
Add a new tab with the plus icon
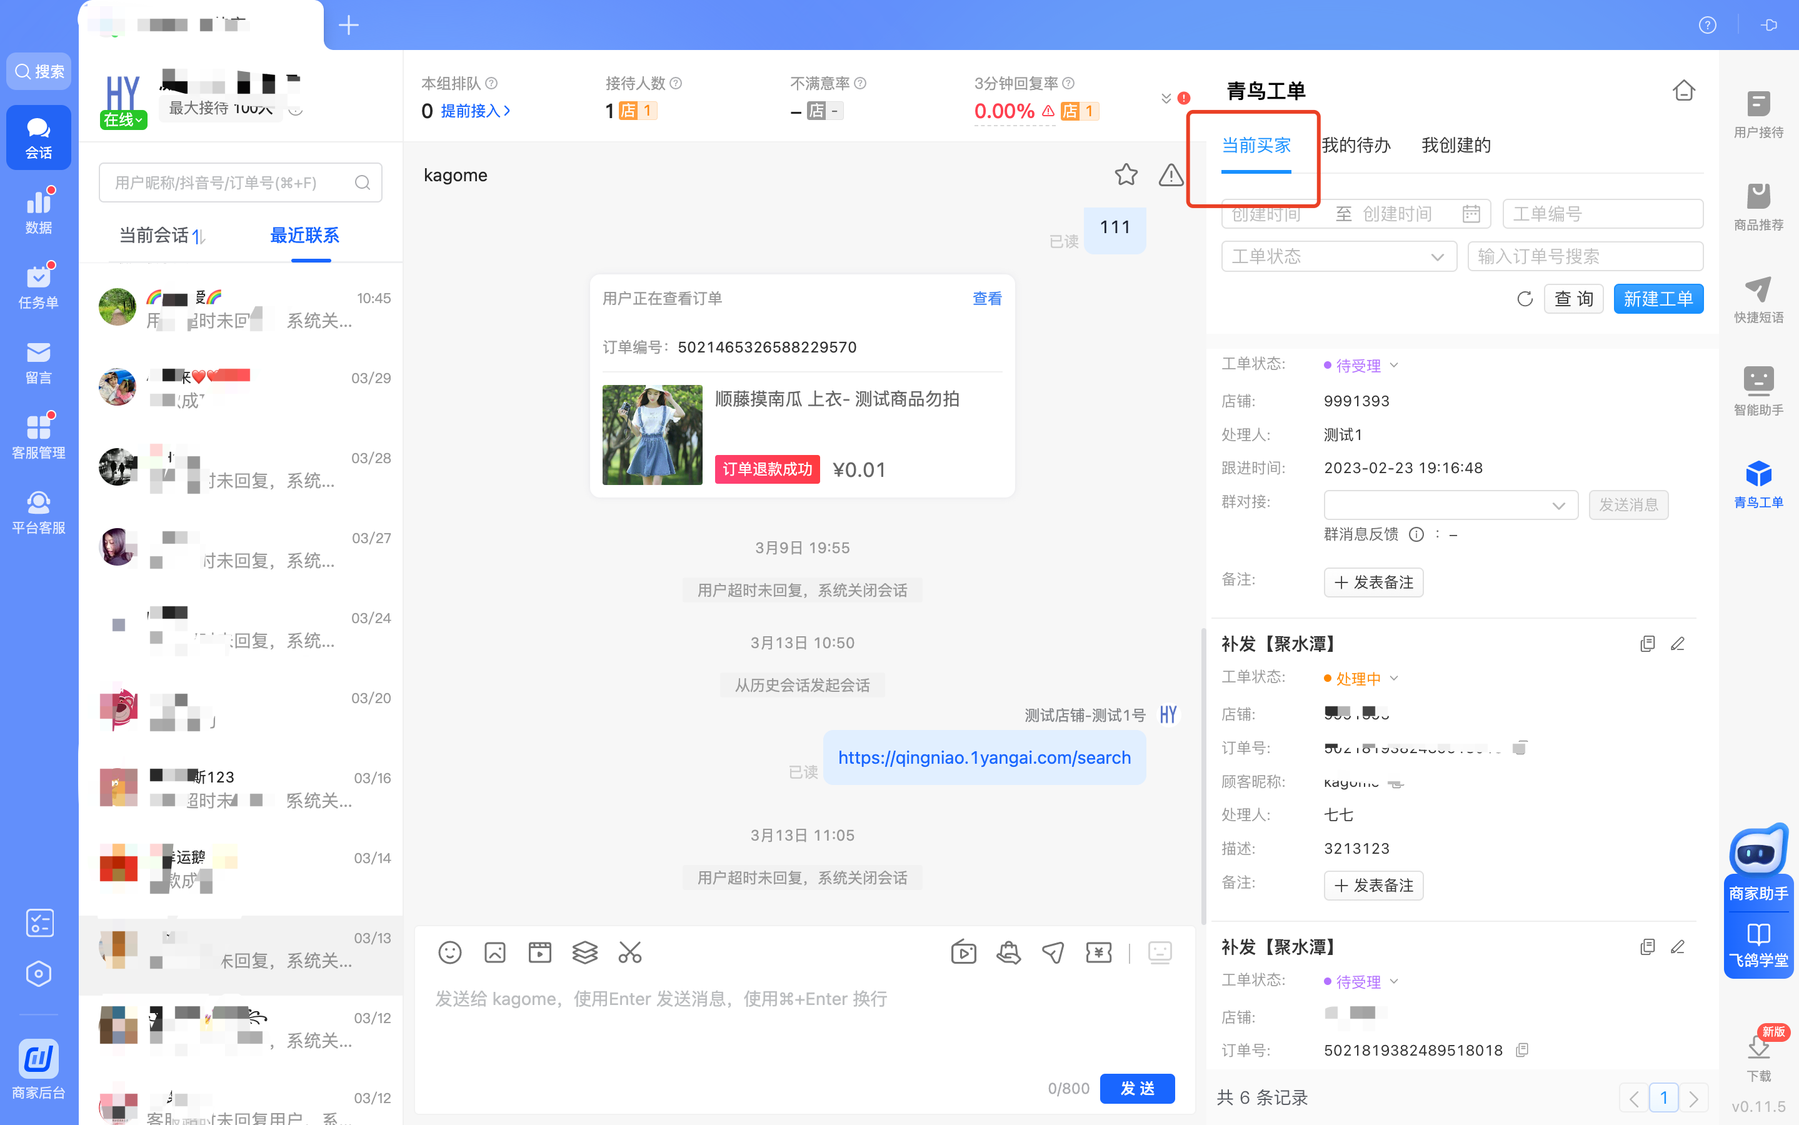[x=349, y=25]
